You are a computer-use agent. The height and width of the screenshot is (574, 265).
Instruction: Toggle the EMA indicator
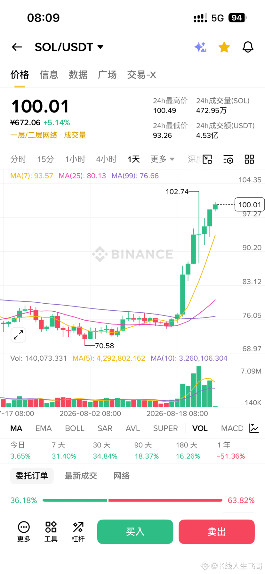(x=44, y=429)
